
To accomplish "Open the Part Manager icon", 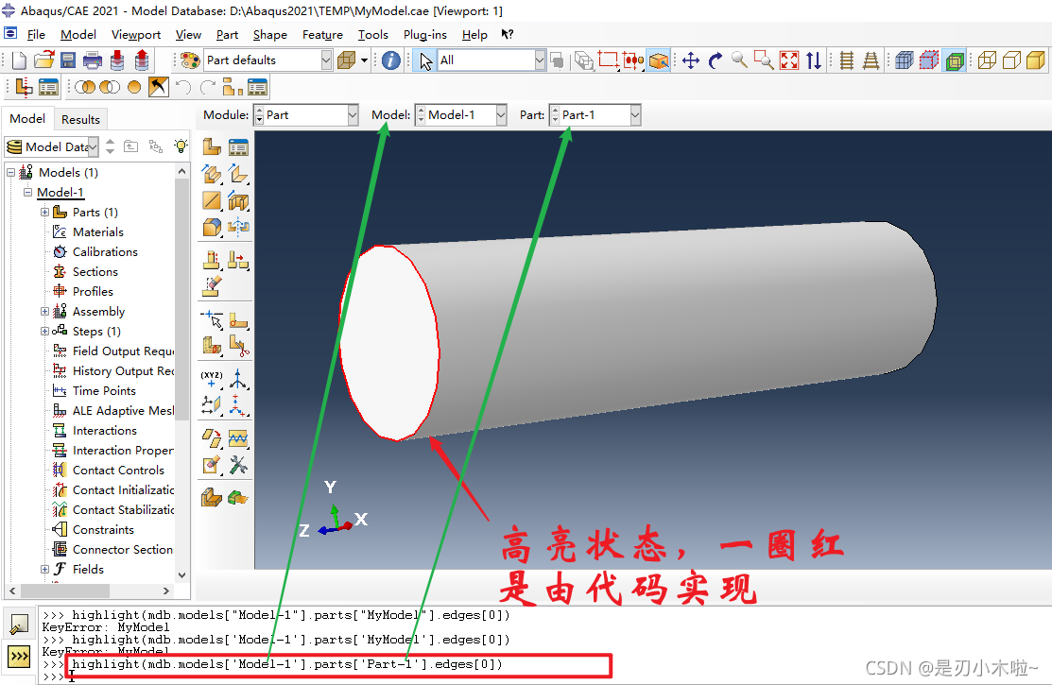I will [x=238, y=147].
